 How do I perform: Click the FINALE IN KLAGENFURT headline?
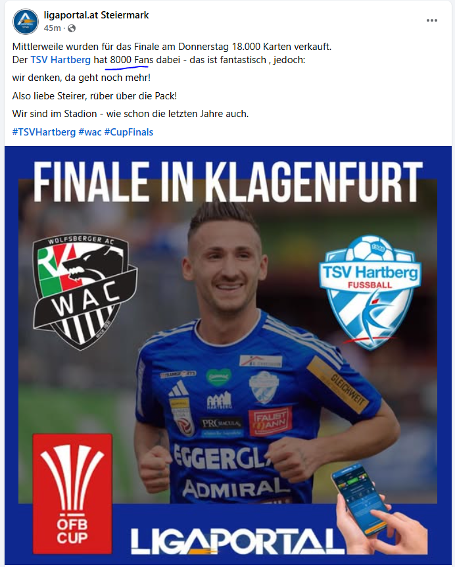pos(228,182)
